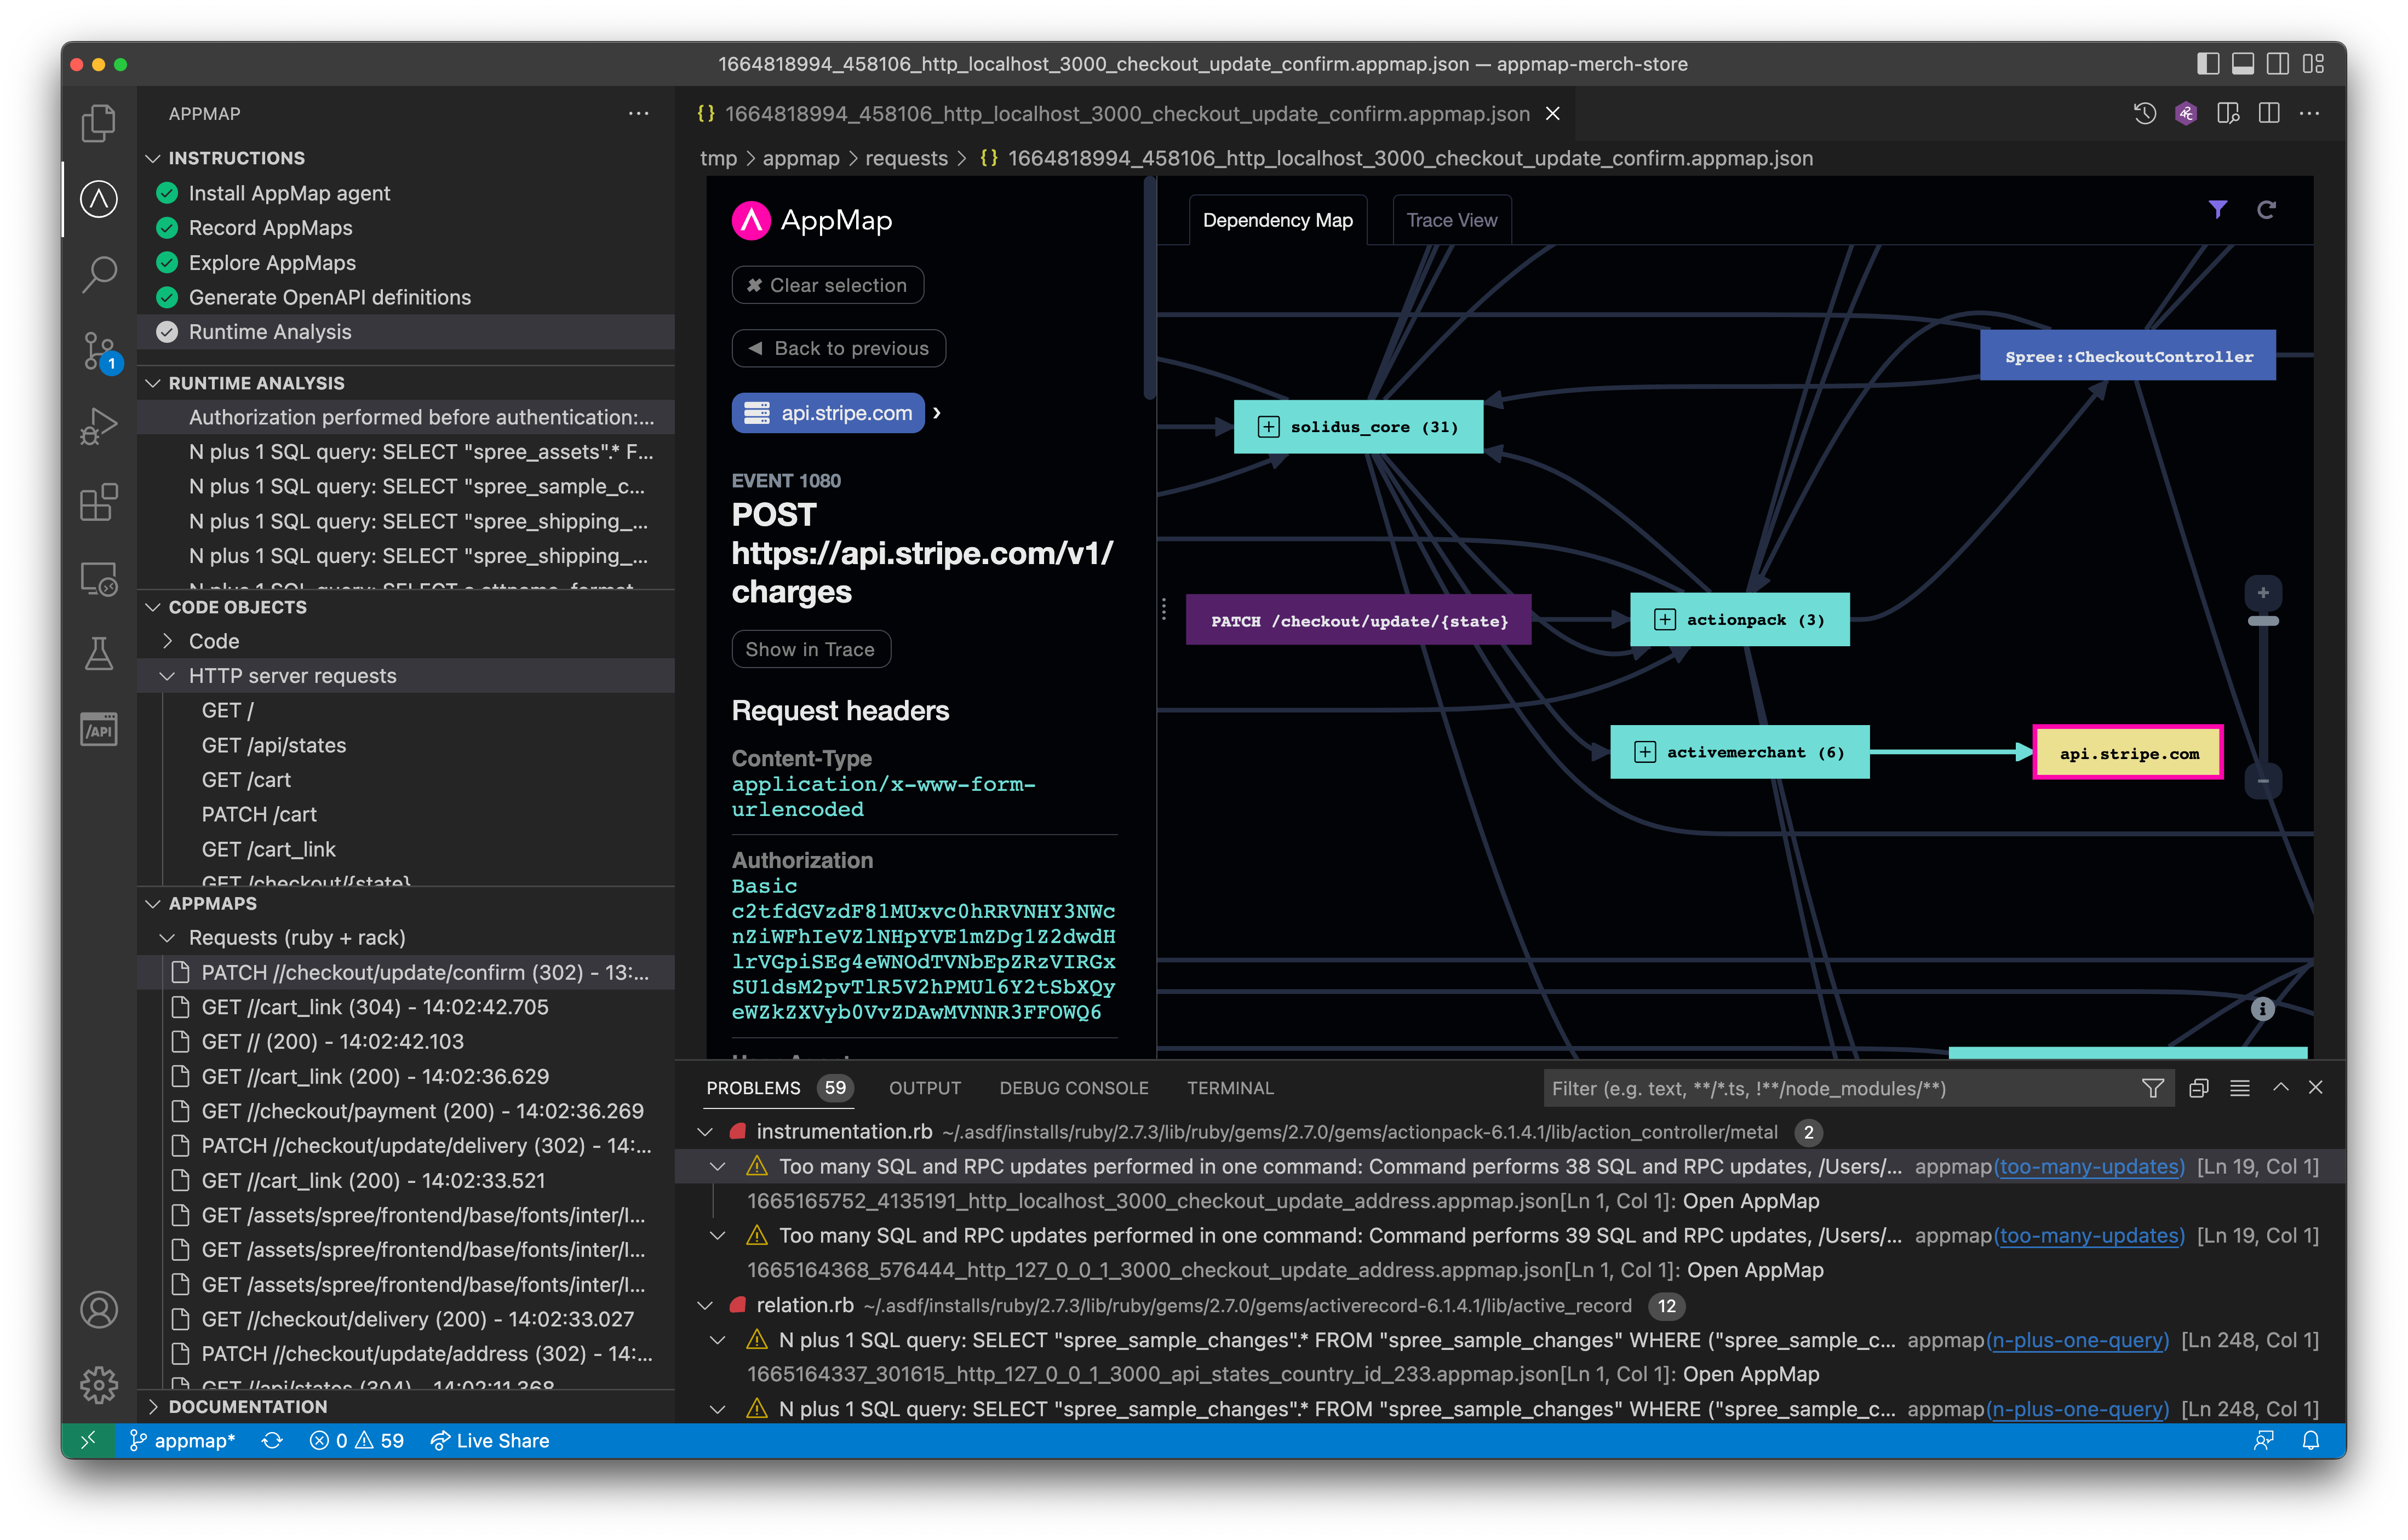Split editor right
2408x1540 pixels.
pos(2269,113)
